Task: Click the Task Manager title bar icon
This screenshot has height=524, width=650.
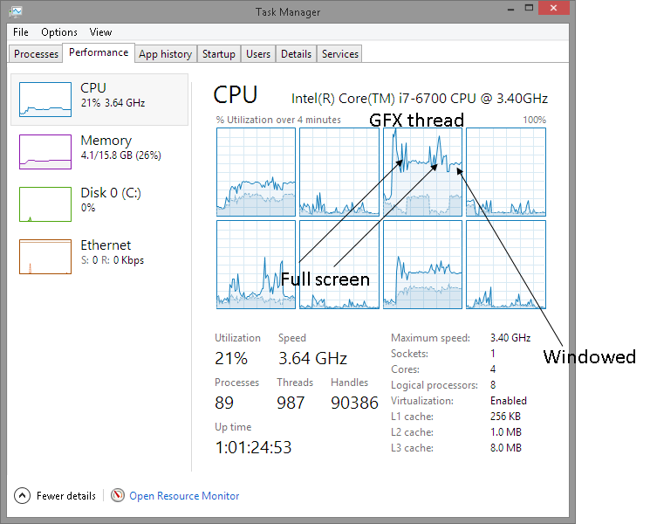Action: click(x=16, y=11)
